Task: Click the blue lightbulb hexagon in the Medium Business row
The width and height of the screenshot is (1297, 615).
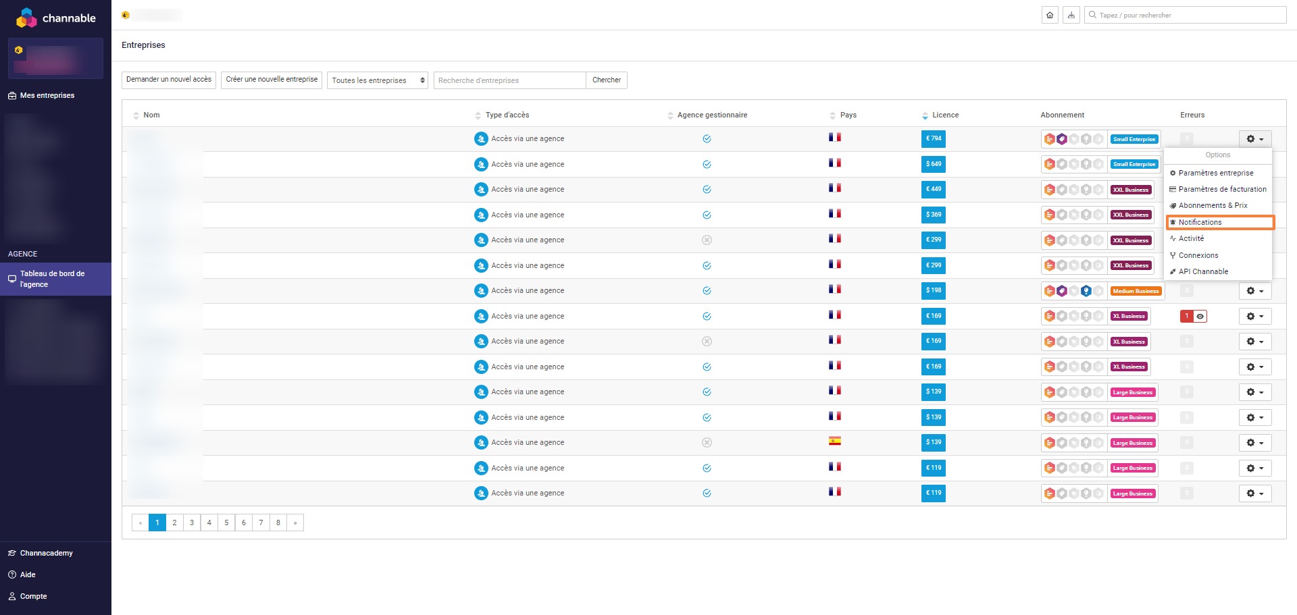Action: (1086, 291)
